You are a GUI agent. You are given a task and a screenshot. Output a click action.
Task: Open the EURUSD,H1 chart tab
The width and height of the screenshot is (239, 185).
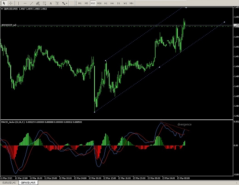(x=9, y=183)
